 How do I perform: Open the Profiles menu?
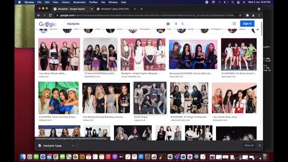[93, 2]
